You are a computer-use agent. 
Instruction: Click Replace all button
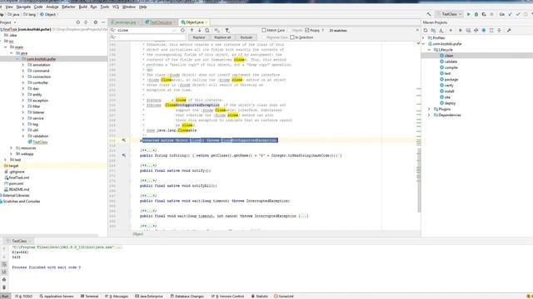pyautogui.click(x=222, y=37)
